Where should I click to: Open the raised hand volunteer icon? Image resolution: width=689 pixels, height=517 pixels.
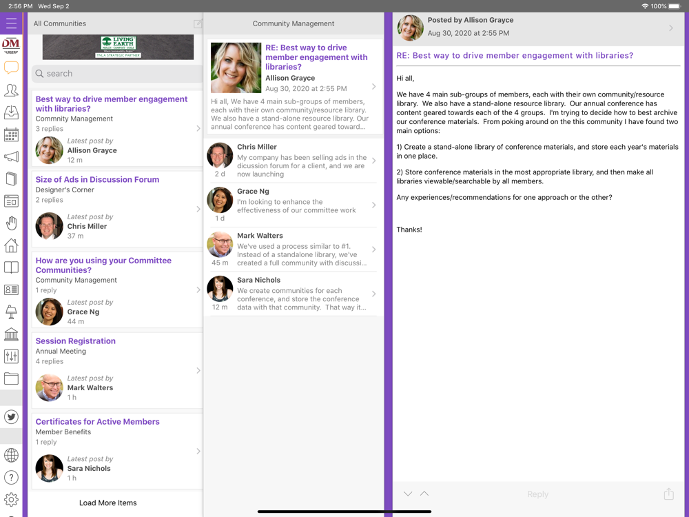click(11, 223)
